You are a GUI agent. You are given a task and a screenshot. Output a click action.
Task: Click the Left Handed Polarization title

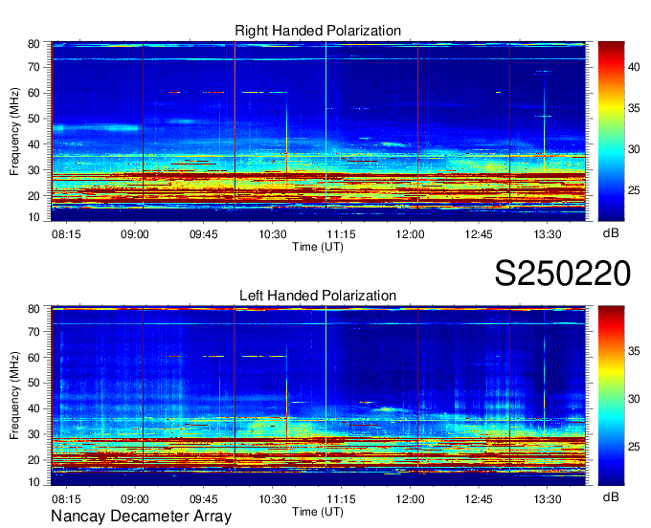coord(318,296)
